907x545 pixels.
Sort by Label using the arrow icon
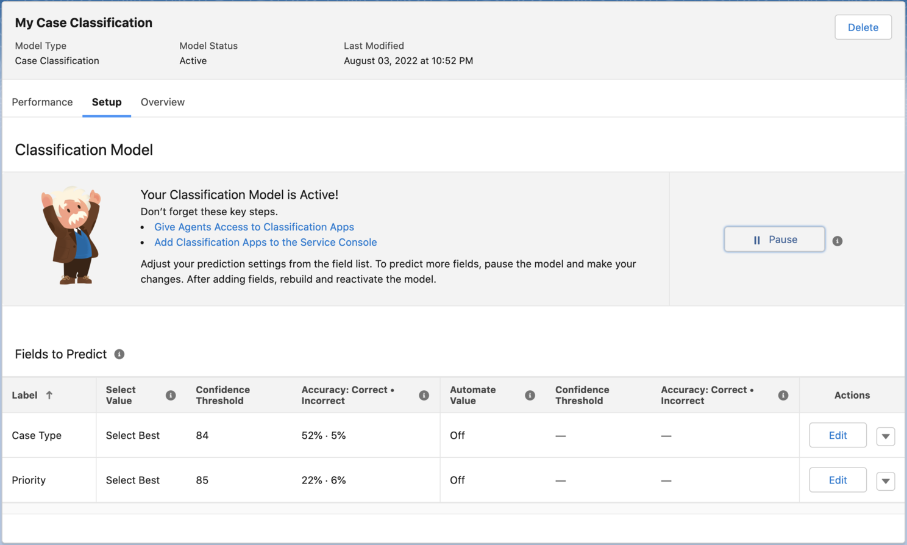pos(49,395)
